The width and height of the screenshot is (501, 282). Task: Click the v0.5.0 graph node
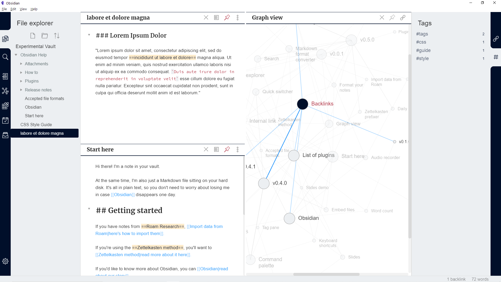click(x=351, y=40)
